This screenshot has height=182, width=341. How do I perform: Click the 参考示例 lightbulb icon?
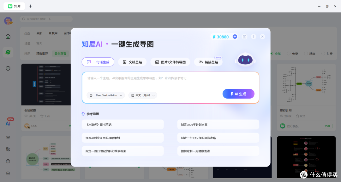pyautogui.click(x=83, y=114)
